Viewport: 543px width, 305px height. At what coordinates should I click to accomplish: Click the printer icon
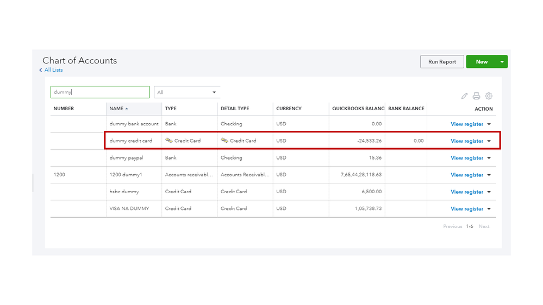(x=476, y=96)
